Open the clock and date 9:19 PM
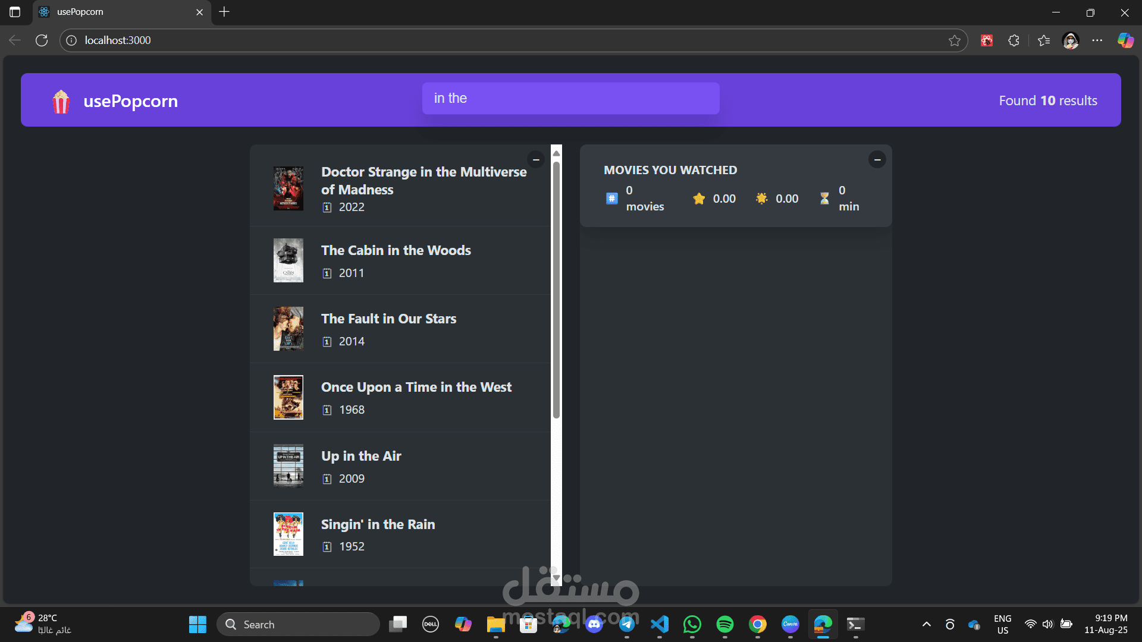1142x642 pixels. coord(1106,624)
